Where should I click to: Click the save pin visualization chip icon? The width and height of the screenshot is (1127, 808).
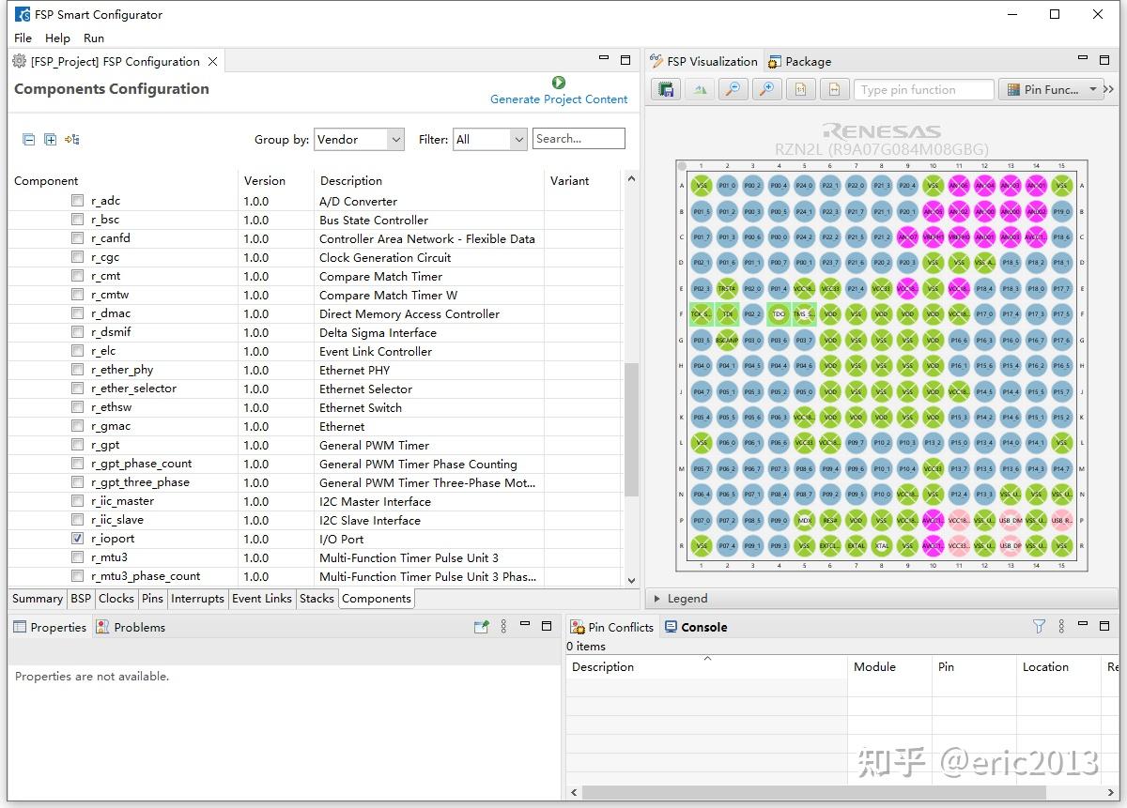[x=666, y=89]
